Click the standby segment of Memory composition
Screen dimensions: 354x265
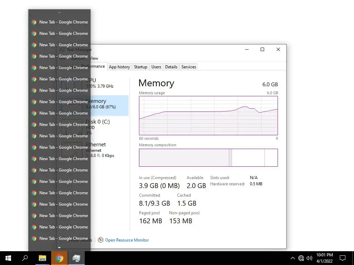coord(248,158)
